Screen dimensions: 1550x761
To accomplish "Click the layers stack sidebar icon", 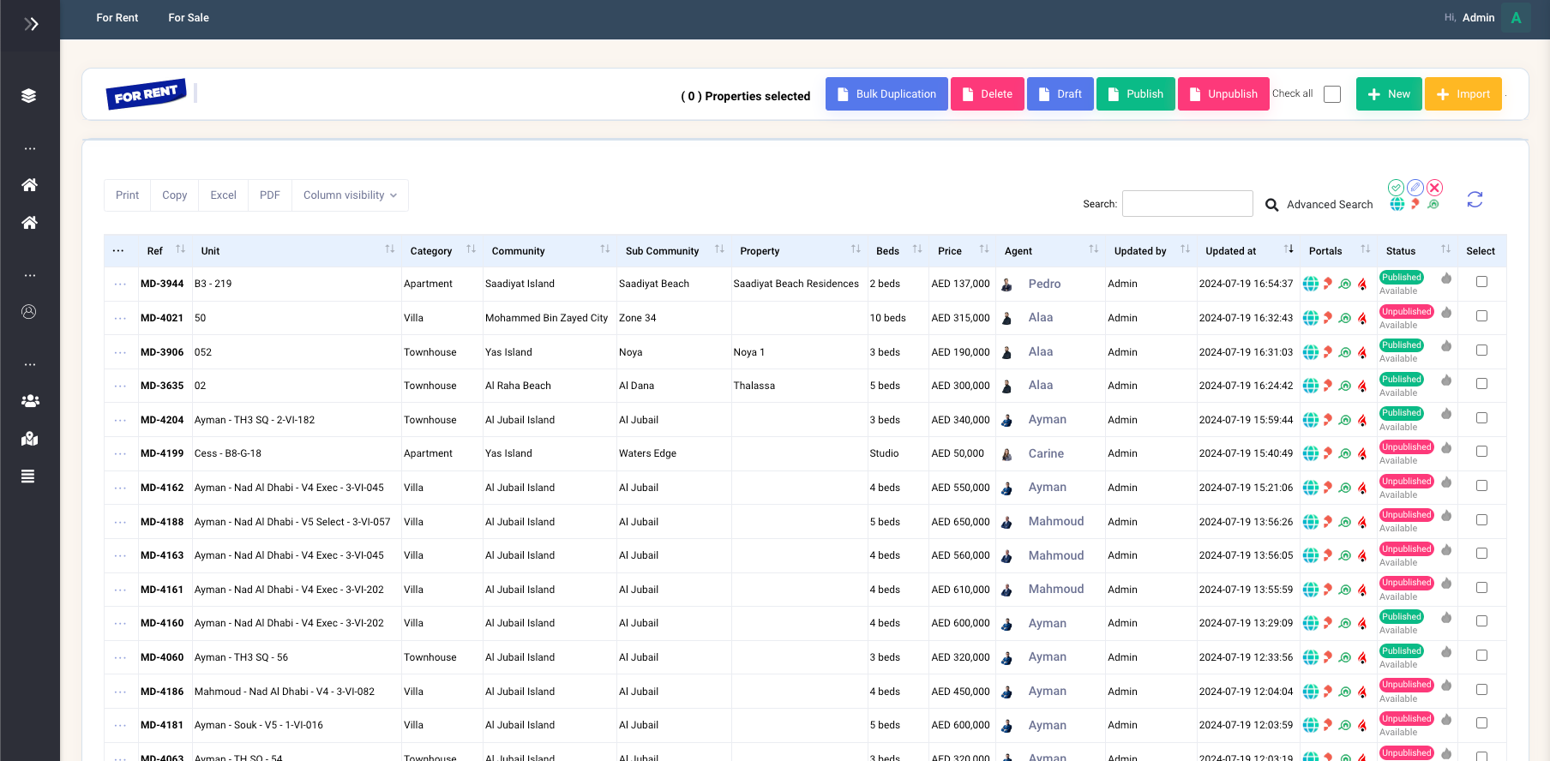I will pyautogui.click(x=29, y=96).
